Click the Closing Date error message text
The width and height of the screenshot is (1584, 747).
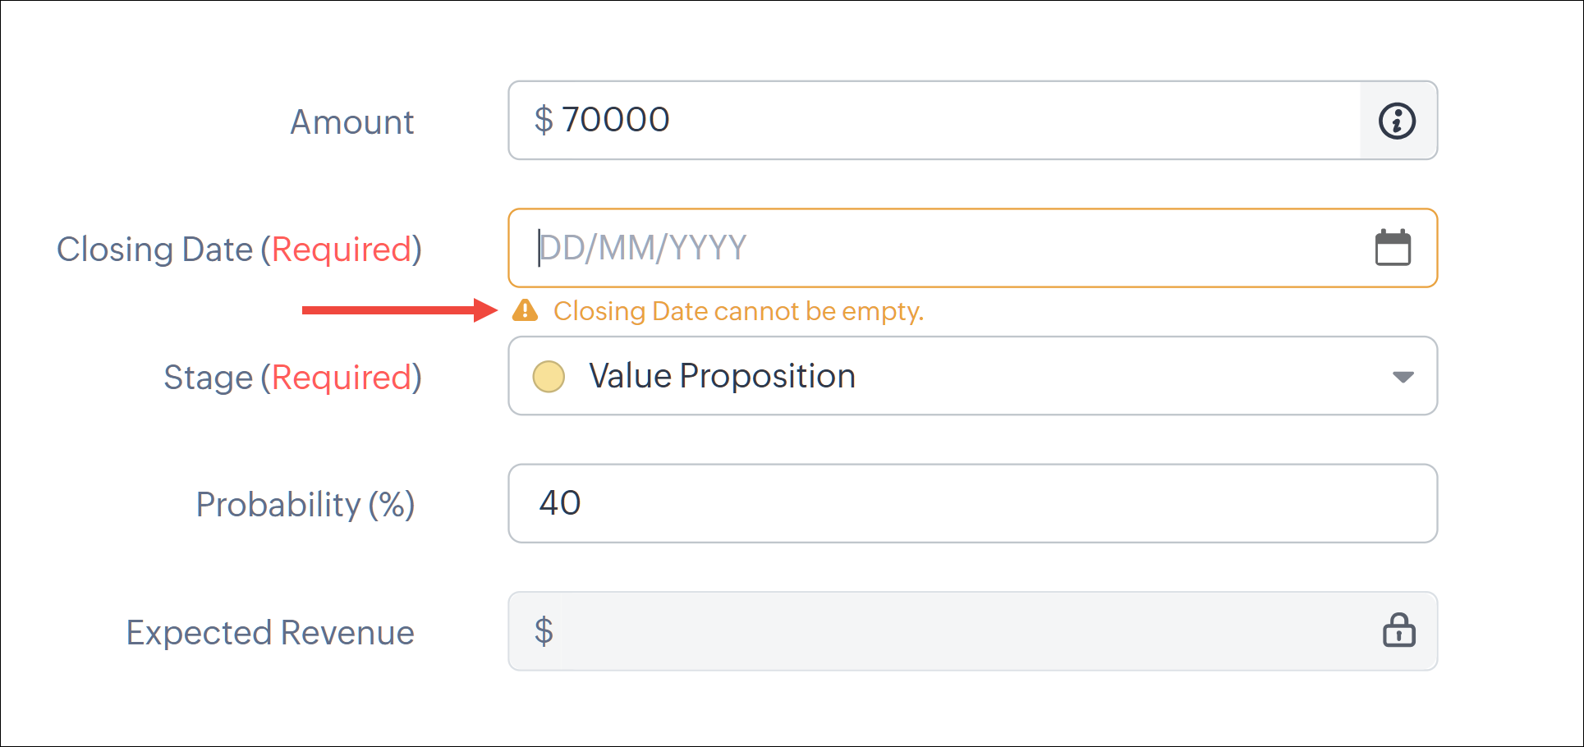click(738, 311)
